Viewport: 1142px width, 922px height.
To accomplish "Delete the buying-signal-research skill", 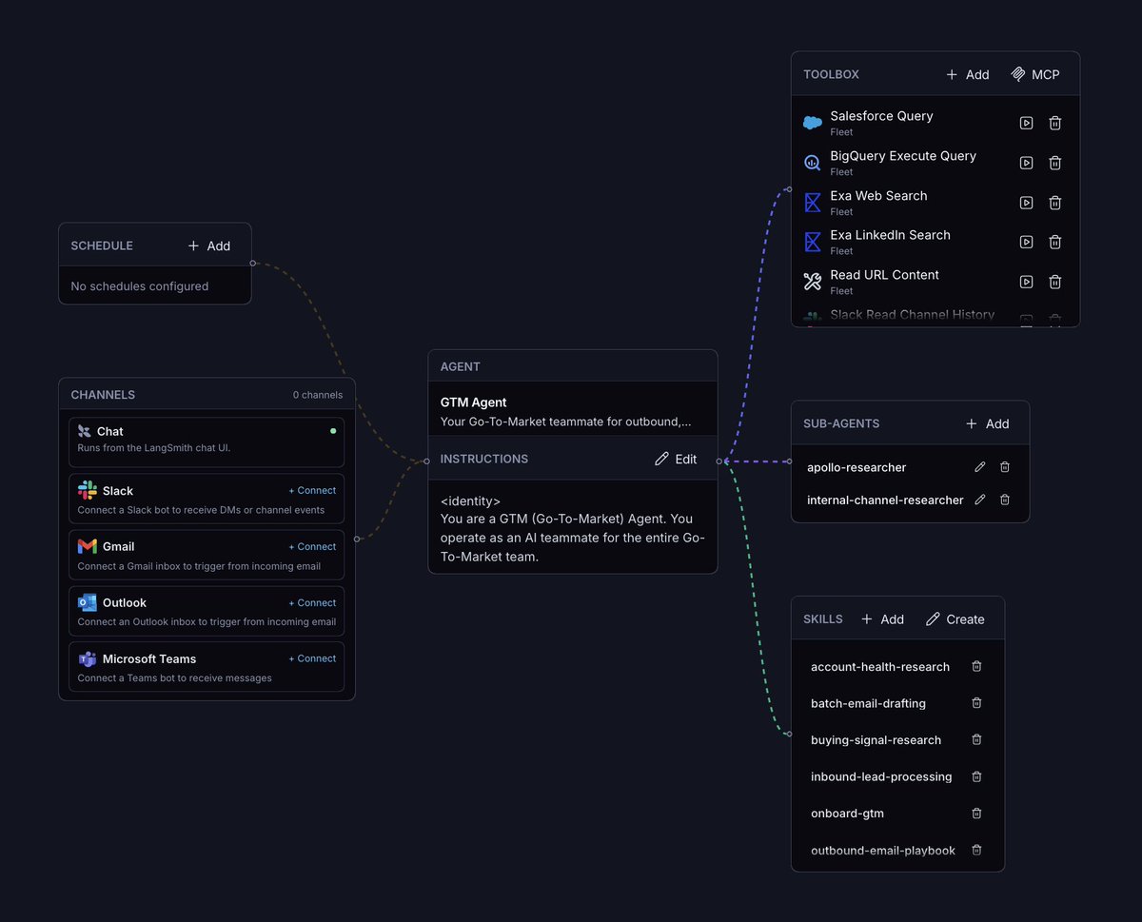I will (976, 739).
